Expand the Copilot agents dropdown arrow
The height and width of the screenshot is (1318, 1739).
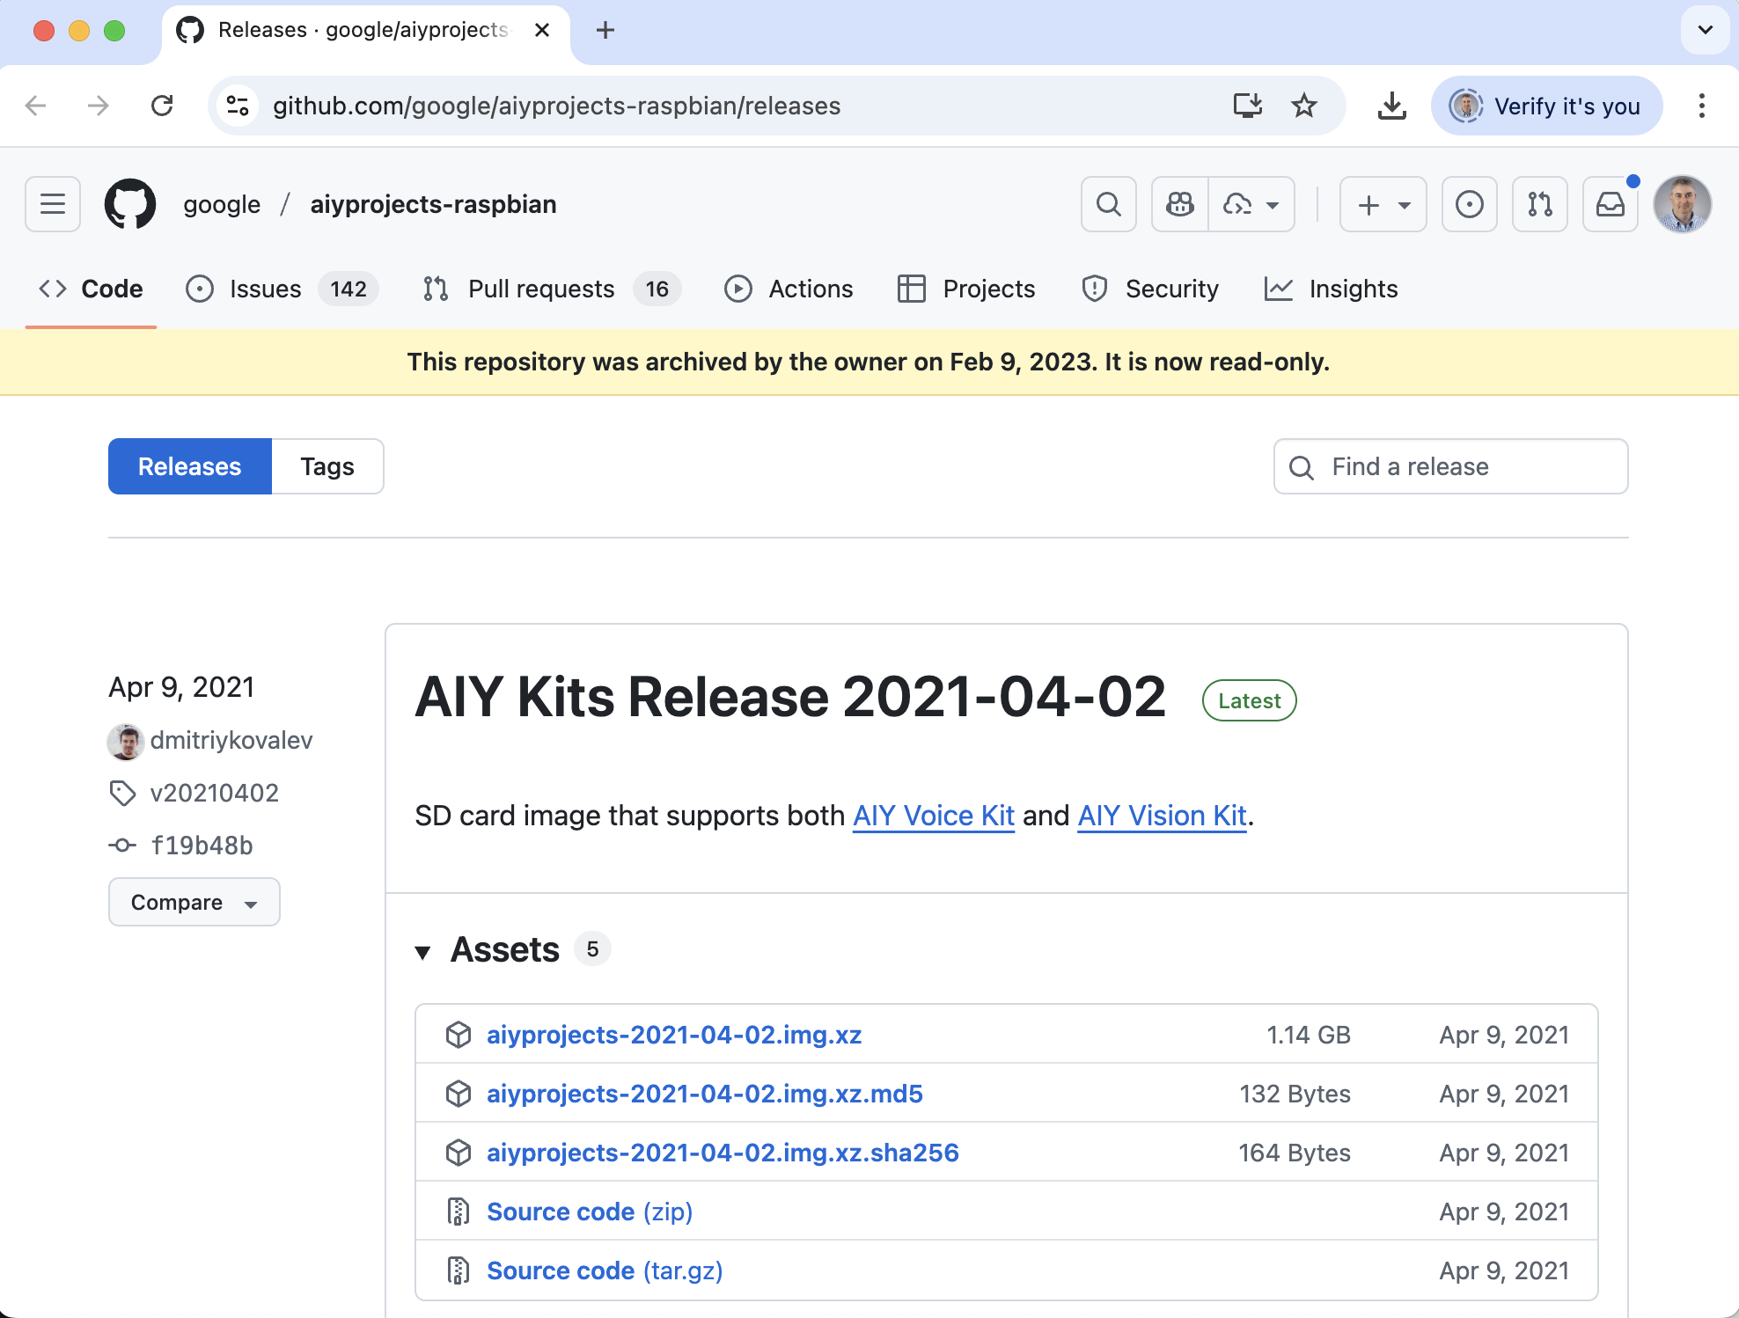1272,204
